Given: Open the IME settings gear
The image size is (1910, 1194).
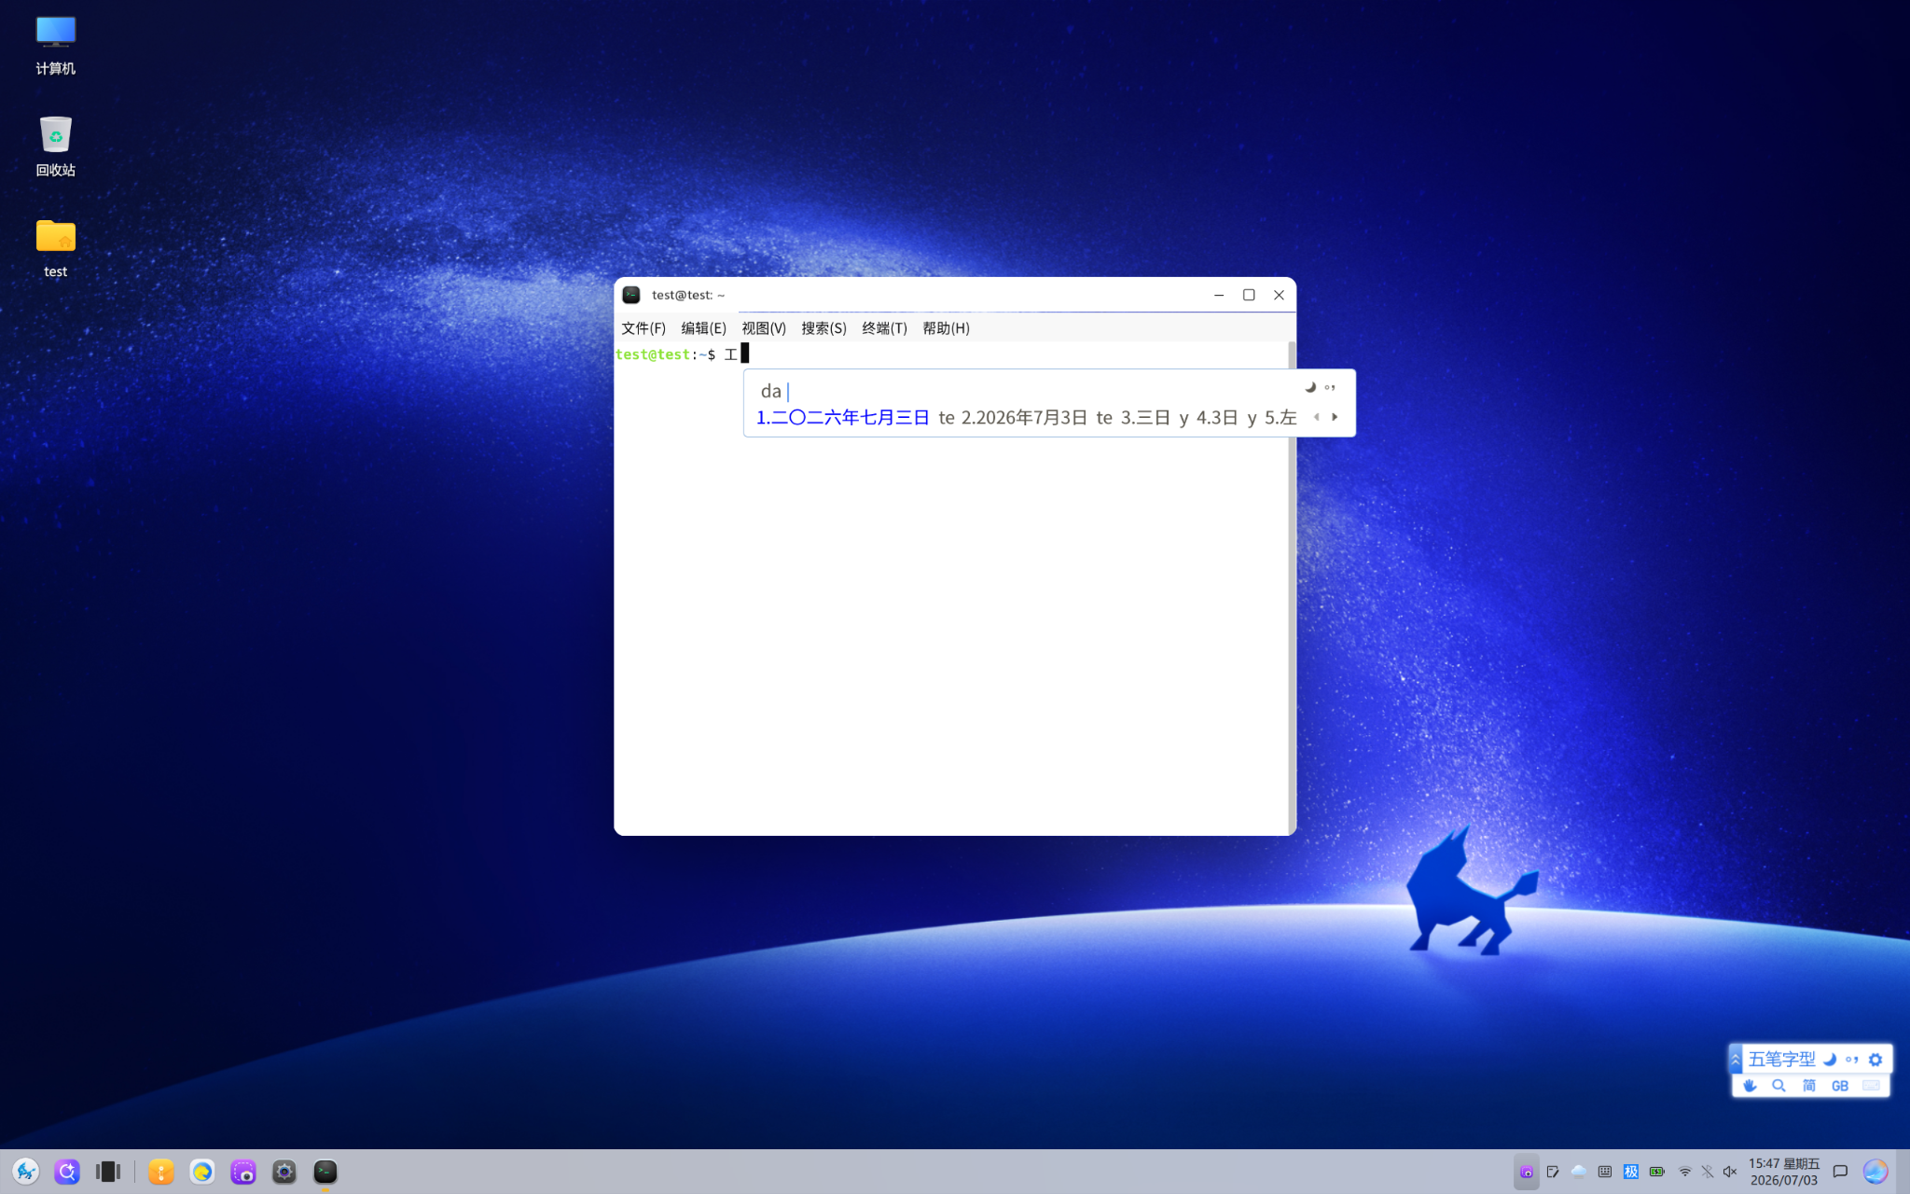Looking at the screenshot, I should (x=1875, y=1060).
